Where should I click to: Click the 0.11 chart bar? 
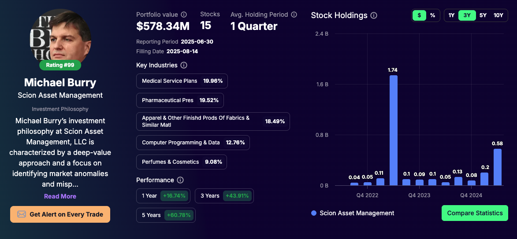[x=380, y=182]
